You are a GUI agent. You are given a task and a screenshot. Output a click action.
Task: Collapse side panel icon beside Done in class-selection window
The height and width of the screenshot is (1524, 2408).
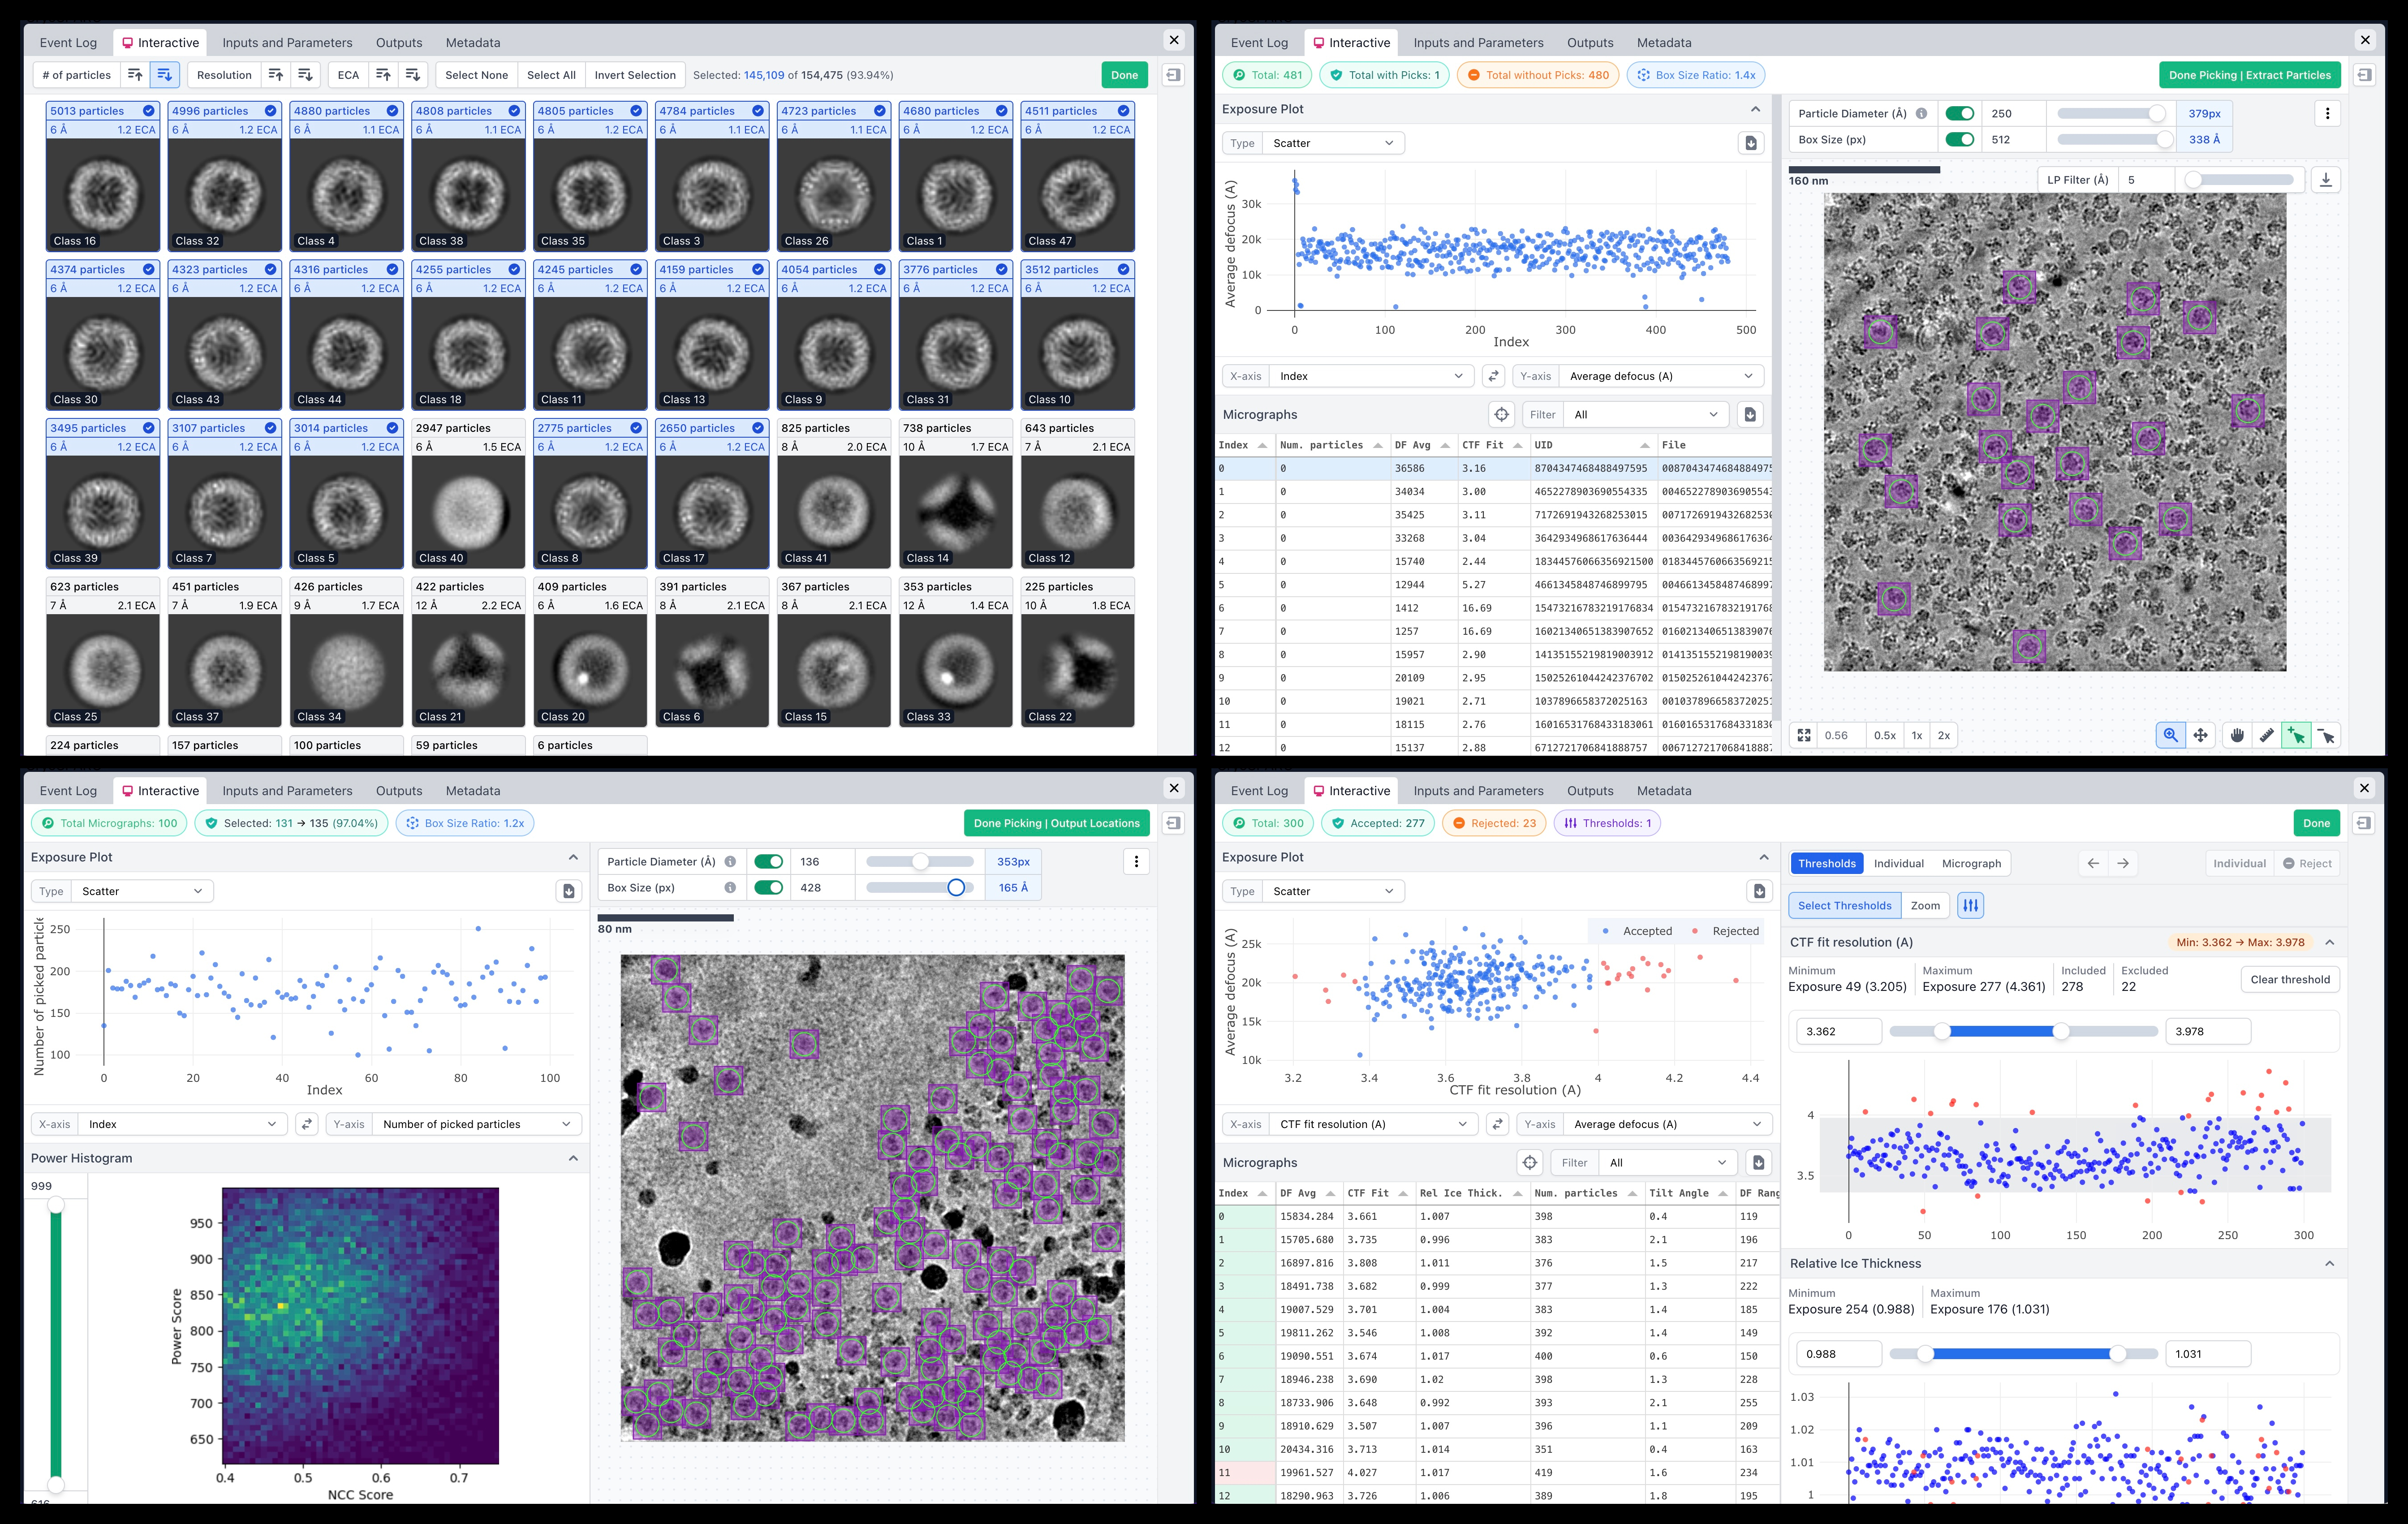click(1173, 75)
